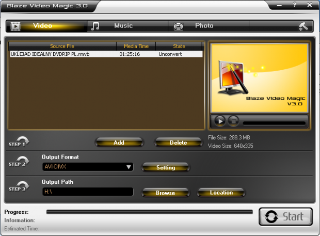Screen dimensions: 320x236
Task: Minimize the Blaze Video Magic window
Action: (x=279, y=5)
